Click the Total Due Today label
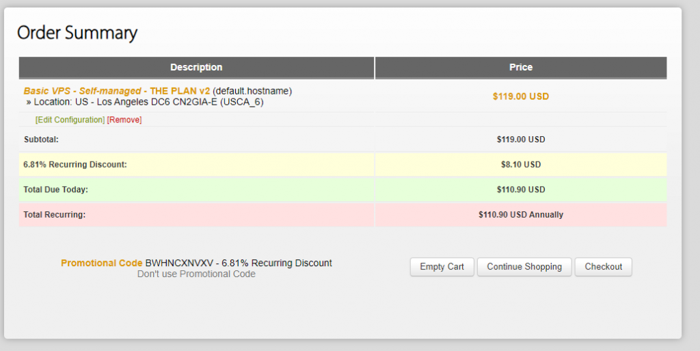 (x=55, y=190)
